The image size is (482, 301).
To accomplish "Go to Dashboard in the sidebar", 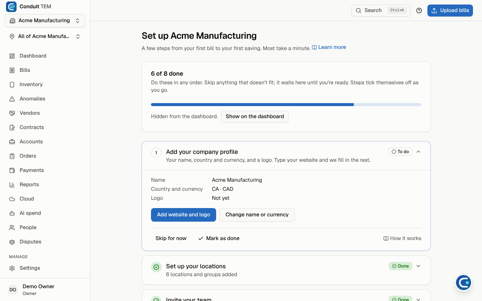I will (x=45, y=56).
